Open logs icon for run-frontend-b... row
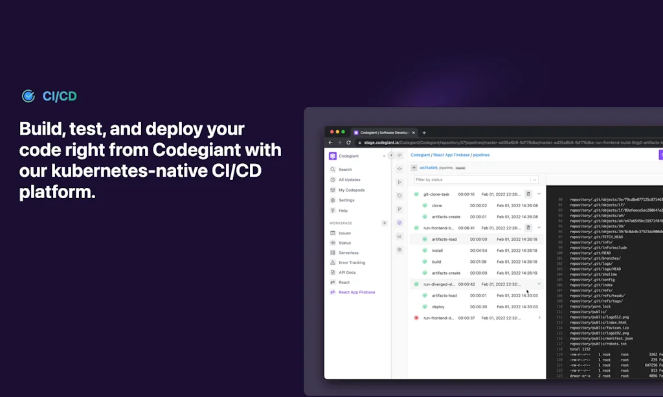663x397 pixels. (528, 228)
